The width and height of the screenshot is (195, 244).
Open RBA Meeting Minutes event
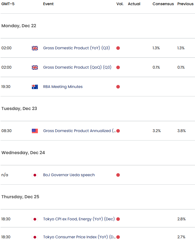(x=63, y=87)
